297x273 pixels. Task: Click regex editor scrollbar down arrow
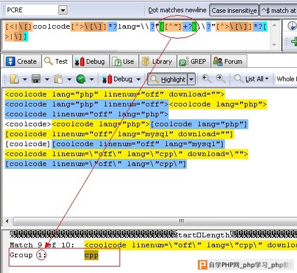(274, 44)
